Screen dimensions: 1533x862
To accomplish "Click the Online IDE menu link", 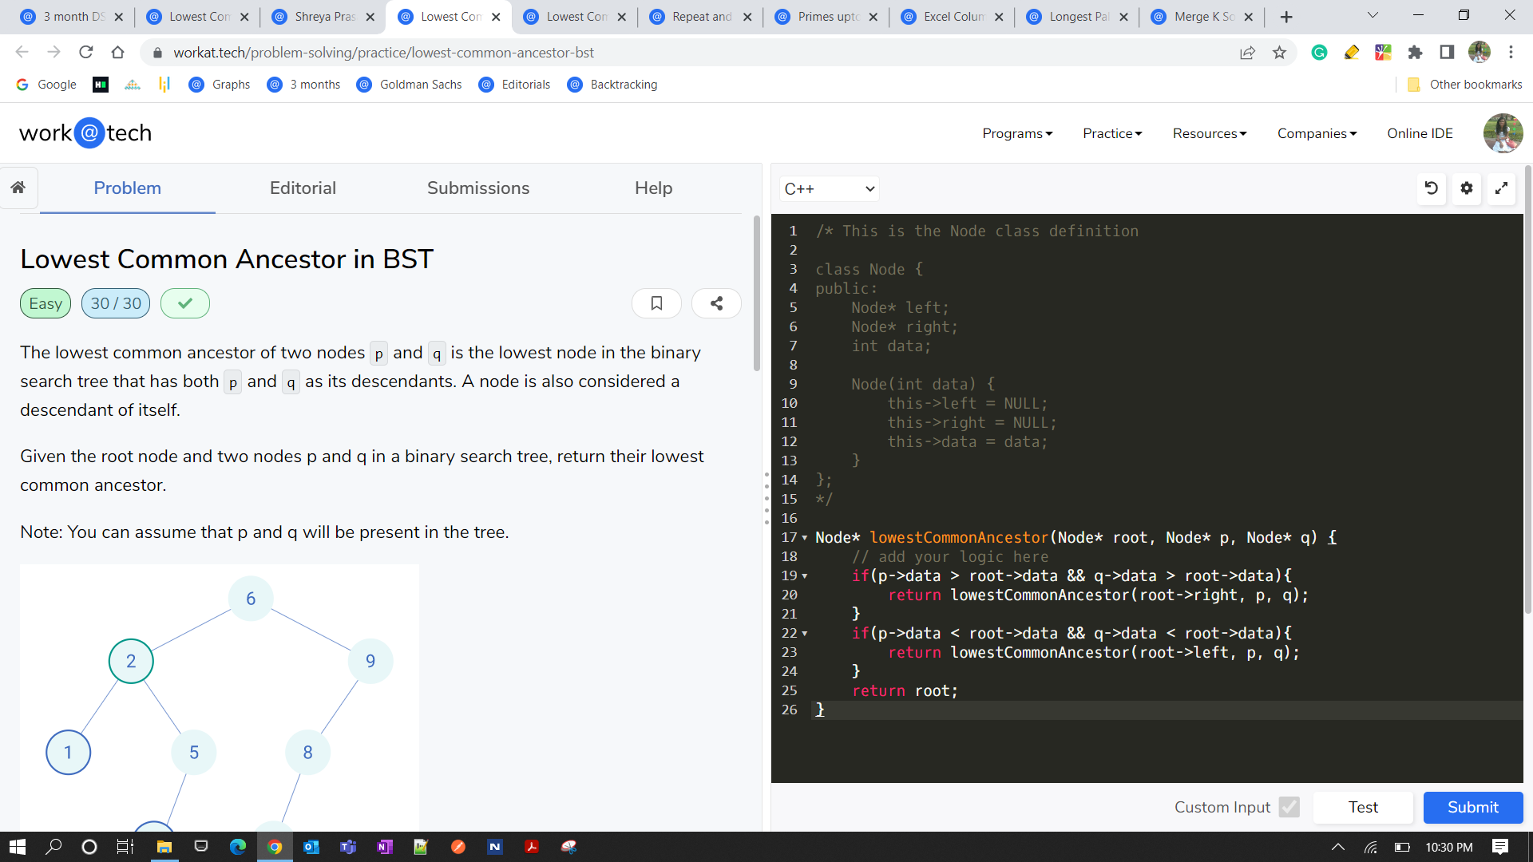I will coord(1420,132).
